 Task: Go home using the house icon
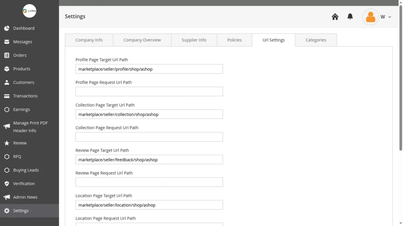(335, 16)
